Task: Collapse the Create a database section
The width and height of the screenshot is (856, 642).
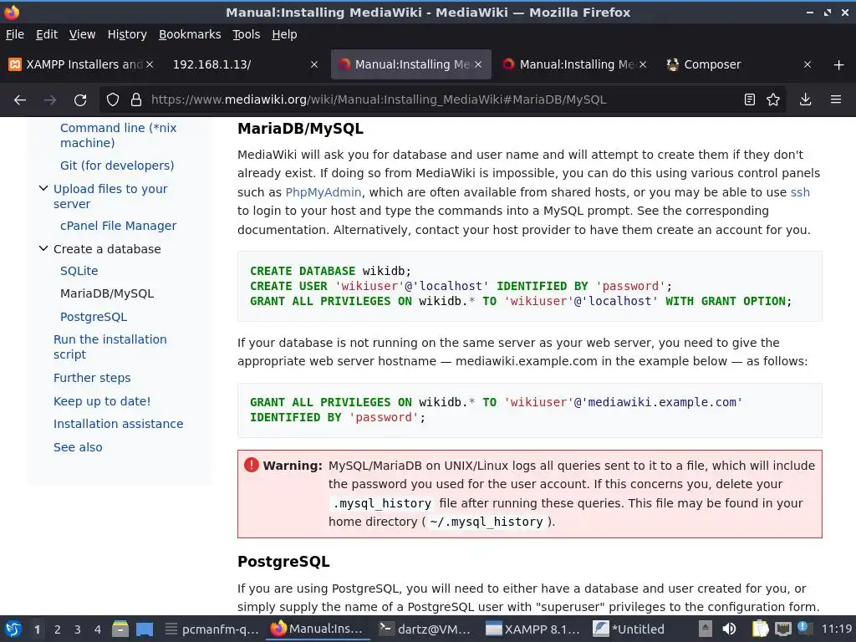Action: (43, 248)
